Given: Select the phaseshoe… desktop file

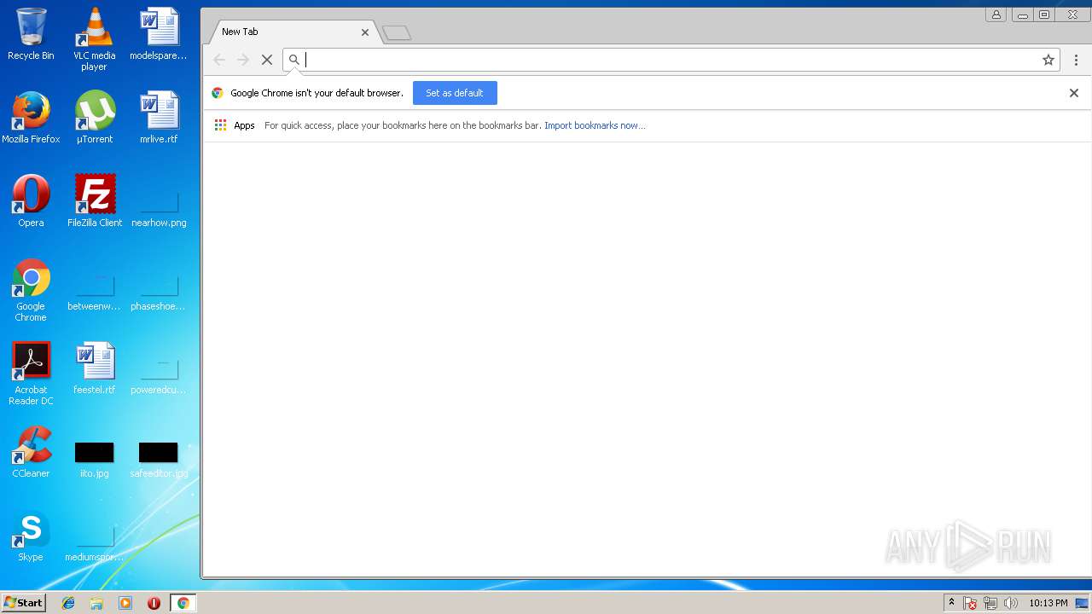Looking at the screenshot, I should click(158, 293).
